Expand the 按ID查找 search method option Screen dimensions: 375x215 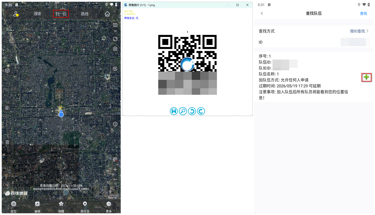click(x=359, y=31)
